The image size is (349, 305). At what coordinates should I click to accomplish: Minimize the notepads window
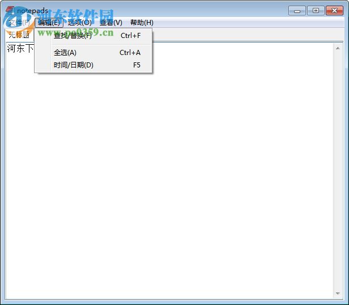pyautogui.click(x=297, y=10)
